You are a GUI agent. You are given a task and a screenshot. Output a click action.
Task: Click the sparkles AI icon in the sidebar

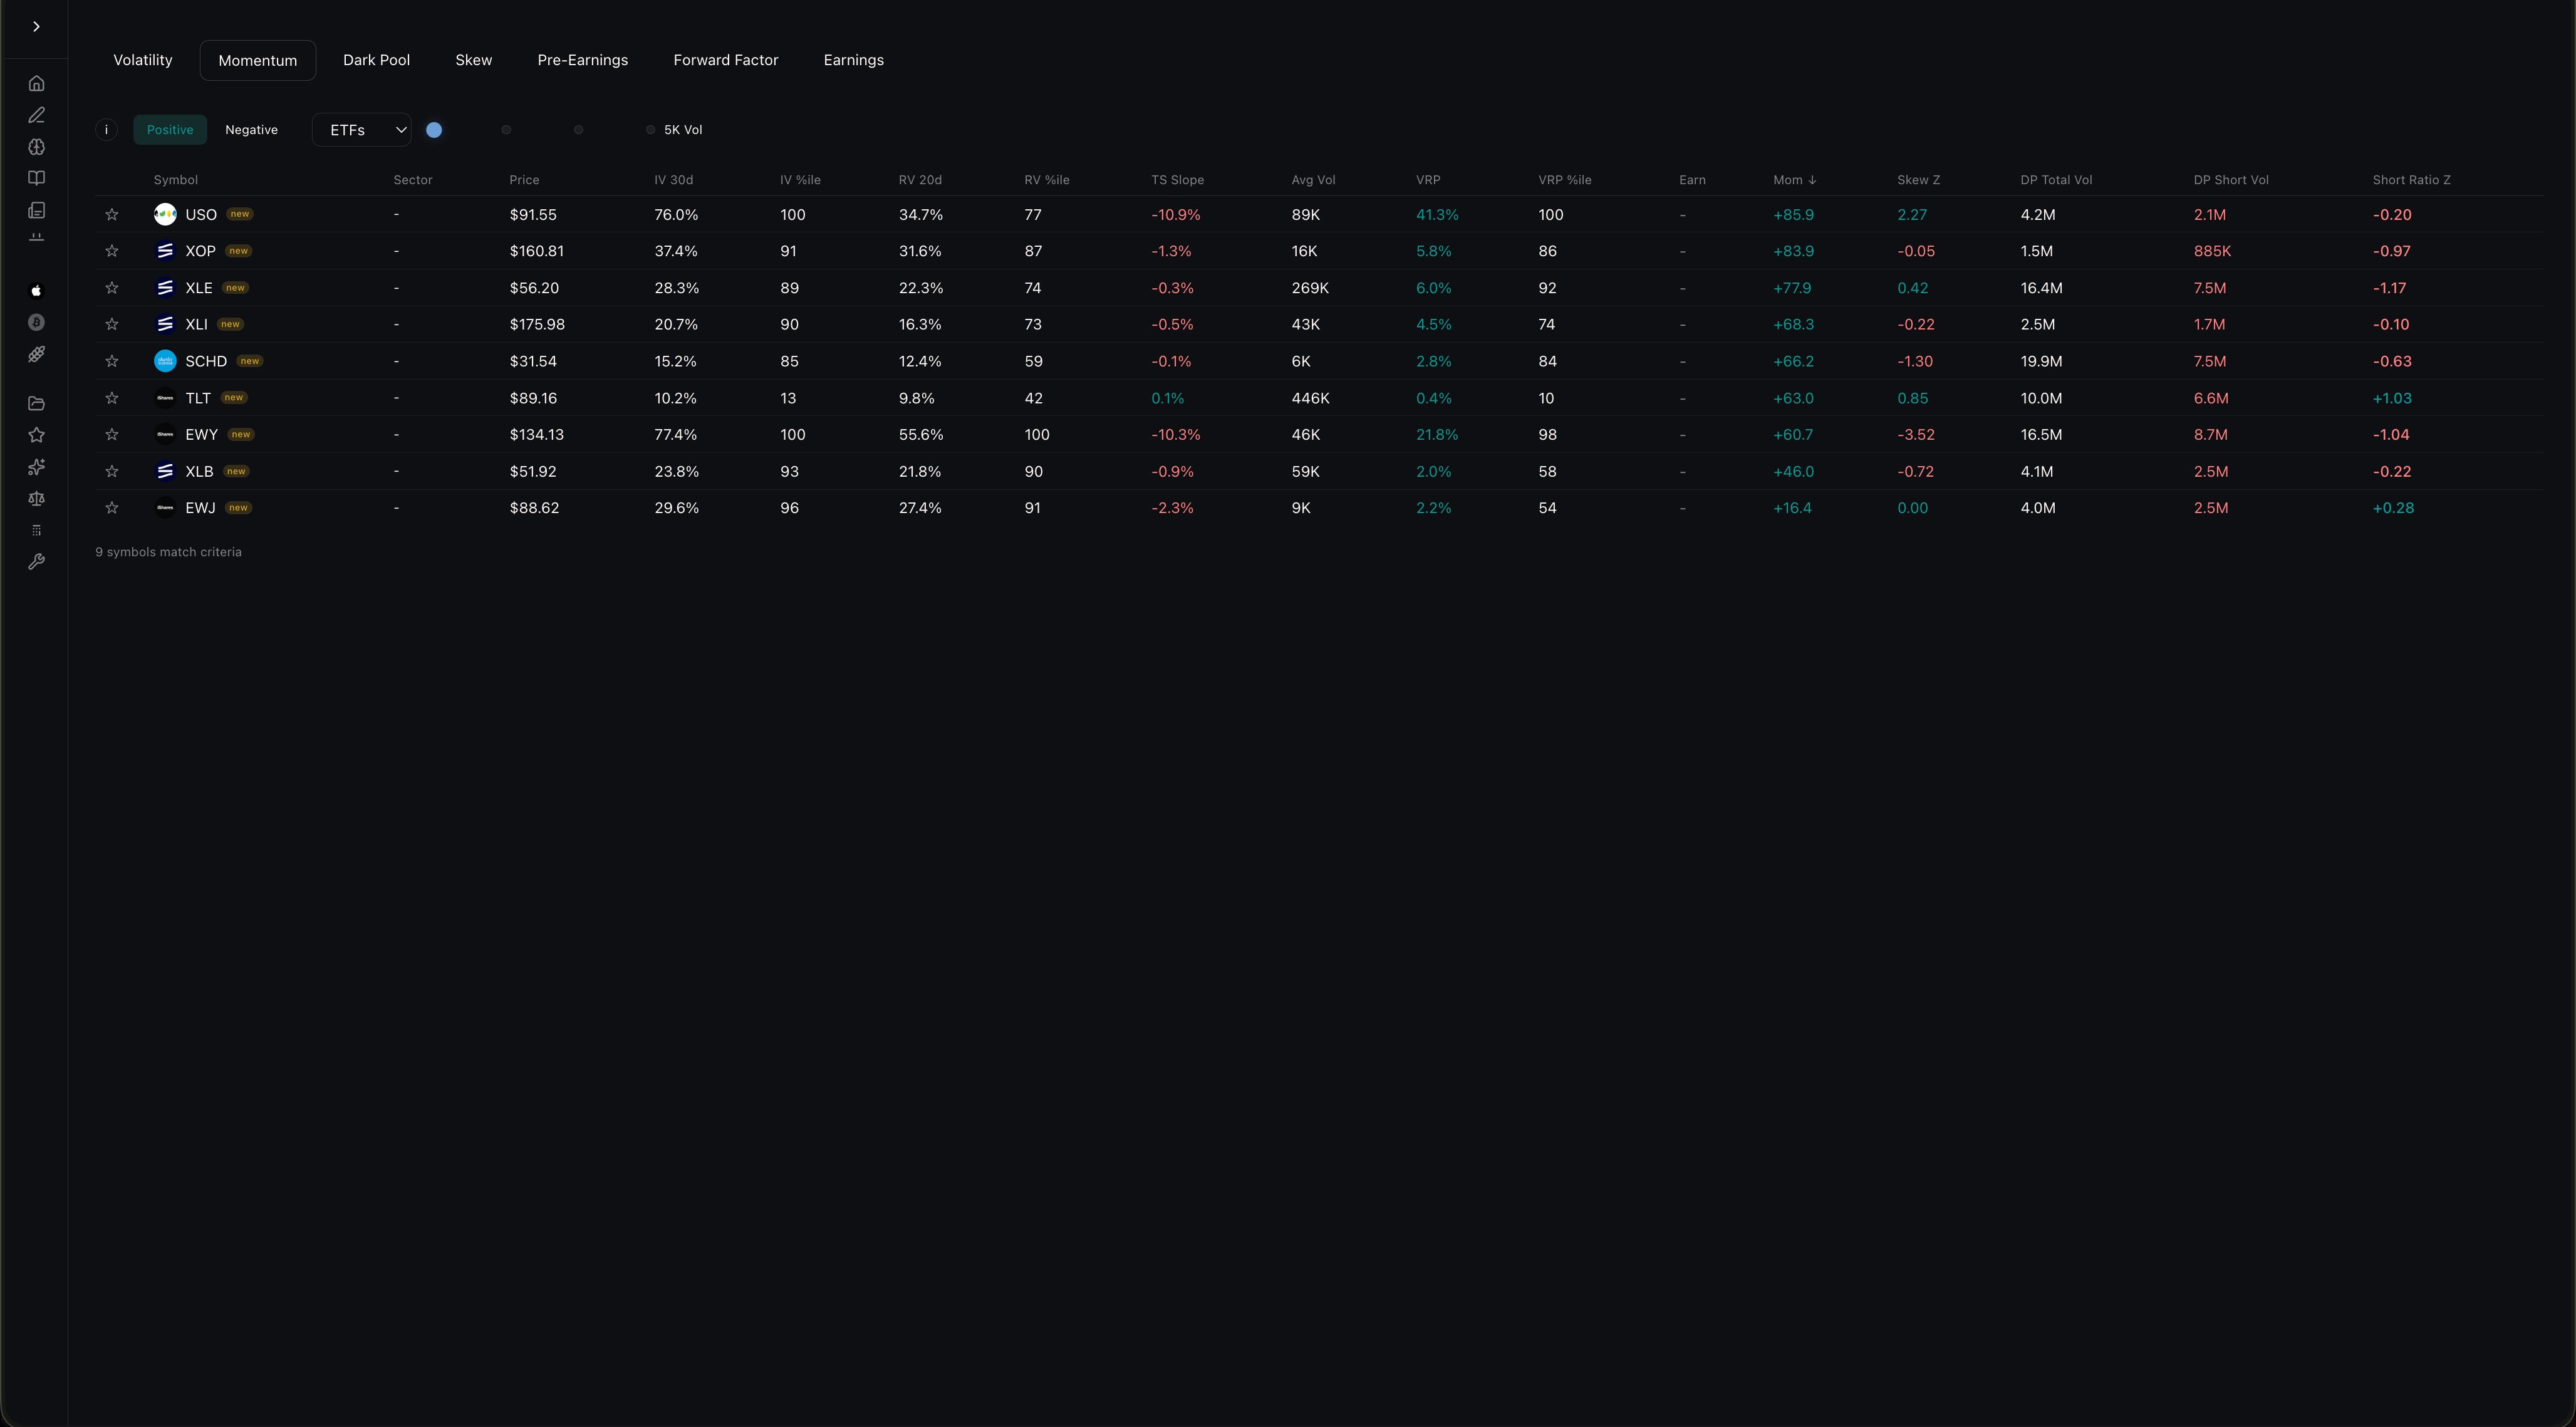pos(36,467)
